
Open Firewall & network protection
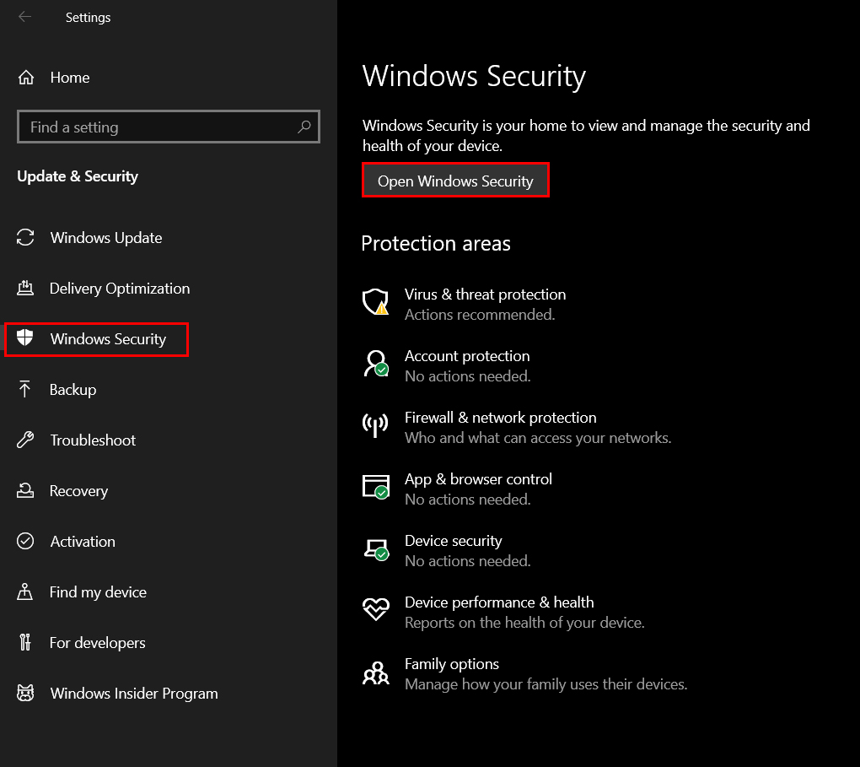point(500,418)
